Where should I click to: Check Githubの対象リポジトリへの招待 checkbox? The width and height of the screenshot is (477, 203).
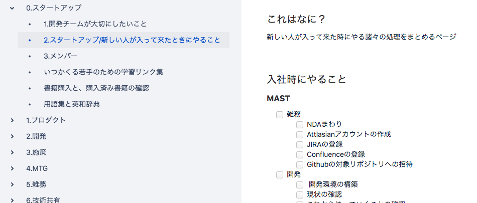coord(300,164)
